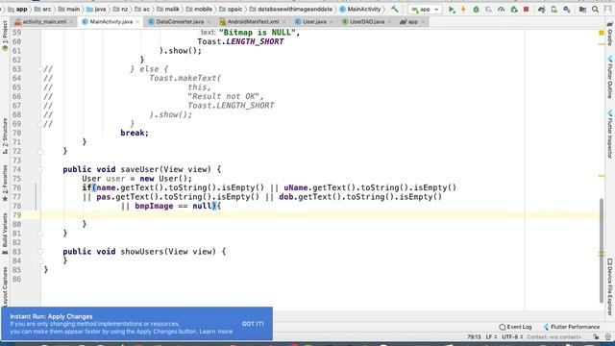Change the LF line separator
Viewport: 615px width, 346px height.
click(491, 337)
